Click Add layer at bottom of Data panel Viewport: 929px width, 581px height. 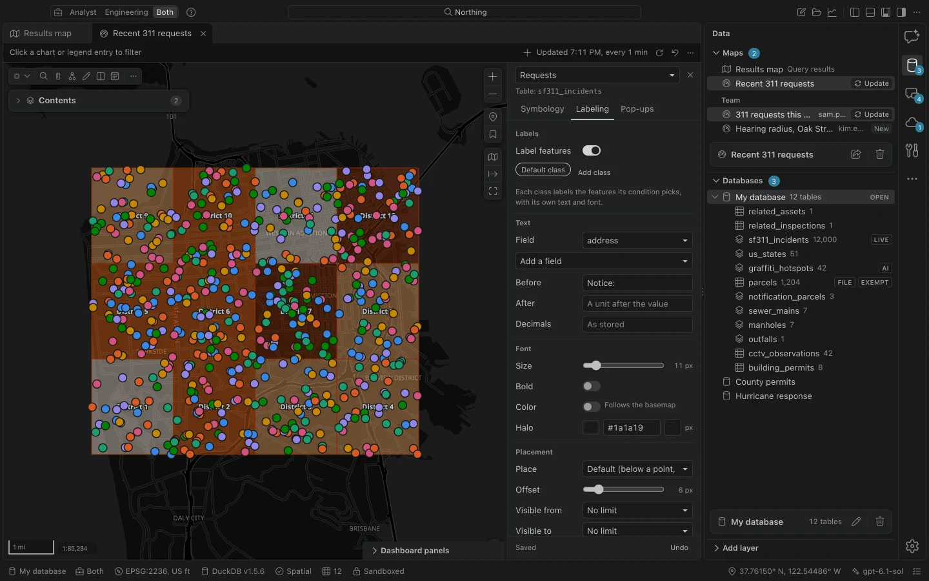(741, 548)
